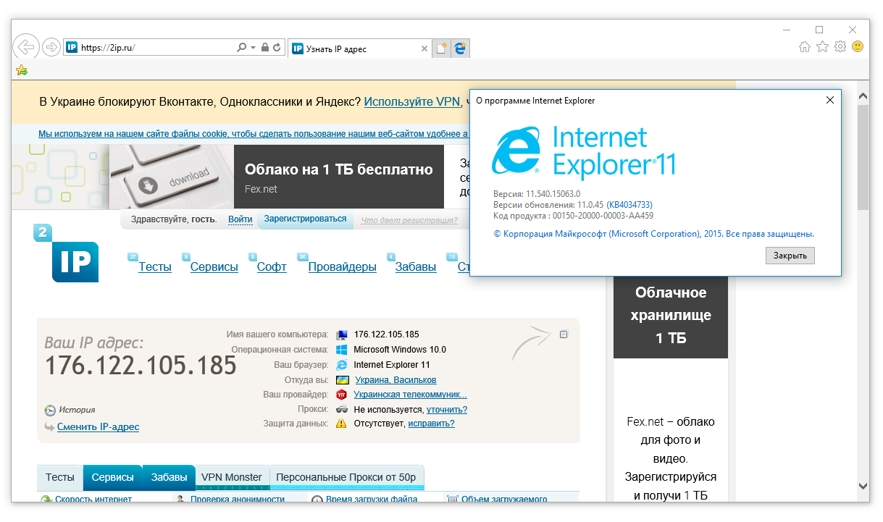Send feedback using the smiley icon

coord(858,46)
